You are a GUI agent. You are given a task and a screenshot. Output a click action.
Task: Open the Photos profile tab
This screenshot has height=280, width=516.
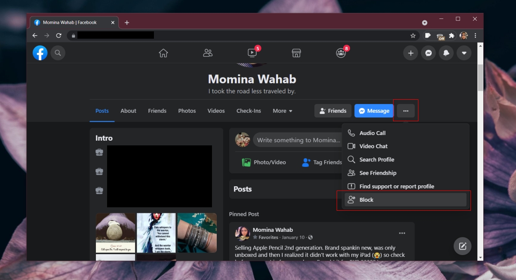pyautogui.click(x=187, y=111)
